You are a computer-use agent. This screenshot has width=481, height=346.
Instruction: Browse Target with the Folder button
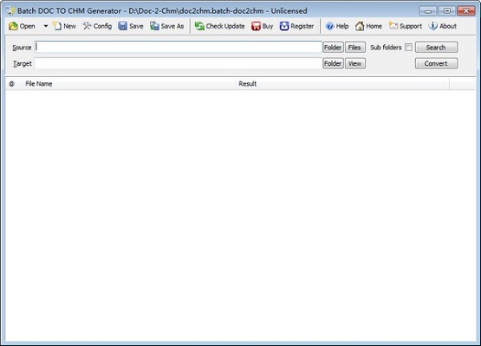point(333,64)
